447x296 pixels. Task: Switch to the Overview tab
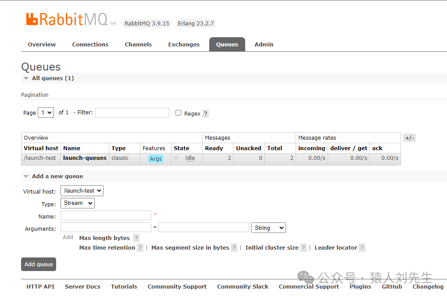point(42,44)
